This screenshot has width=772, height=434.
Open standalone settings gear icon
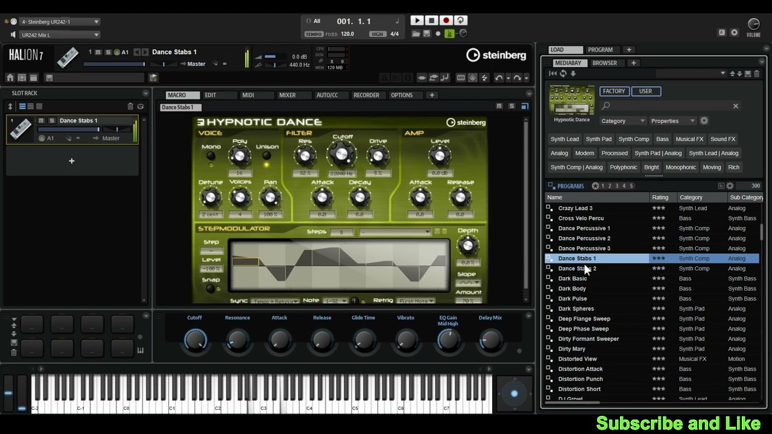click(734, 33)
